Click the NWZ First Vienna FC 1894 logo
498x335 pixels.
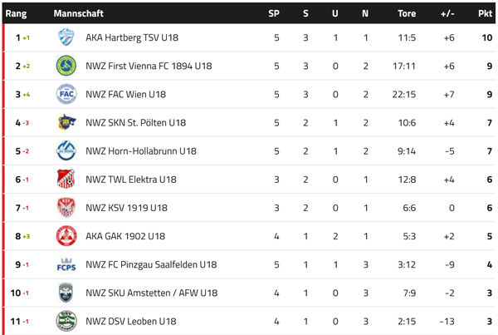pos(66,66)
